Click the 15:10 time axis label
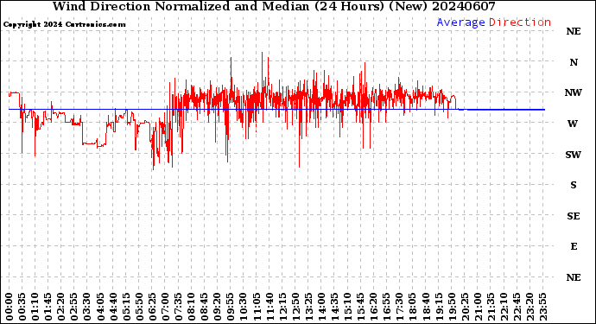 (x=347, y=307)
